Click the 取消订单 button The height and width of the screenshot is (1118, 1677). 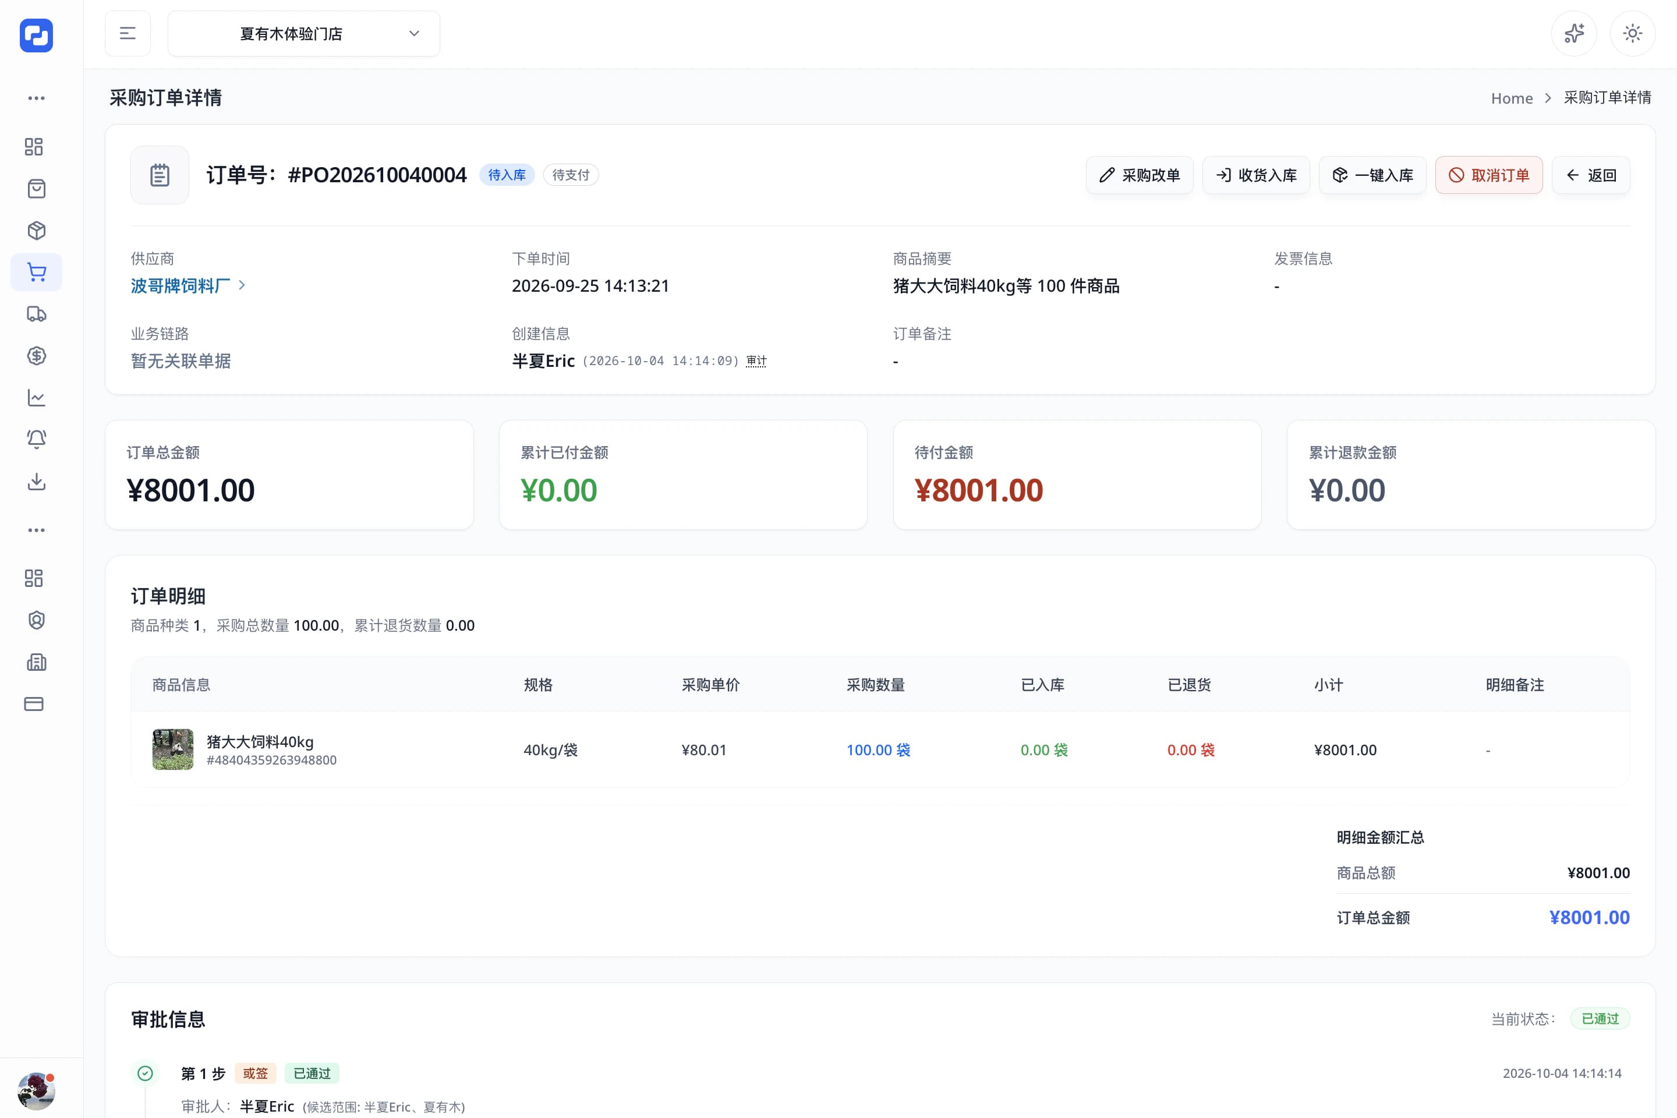[x=1489, y=175]
